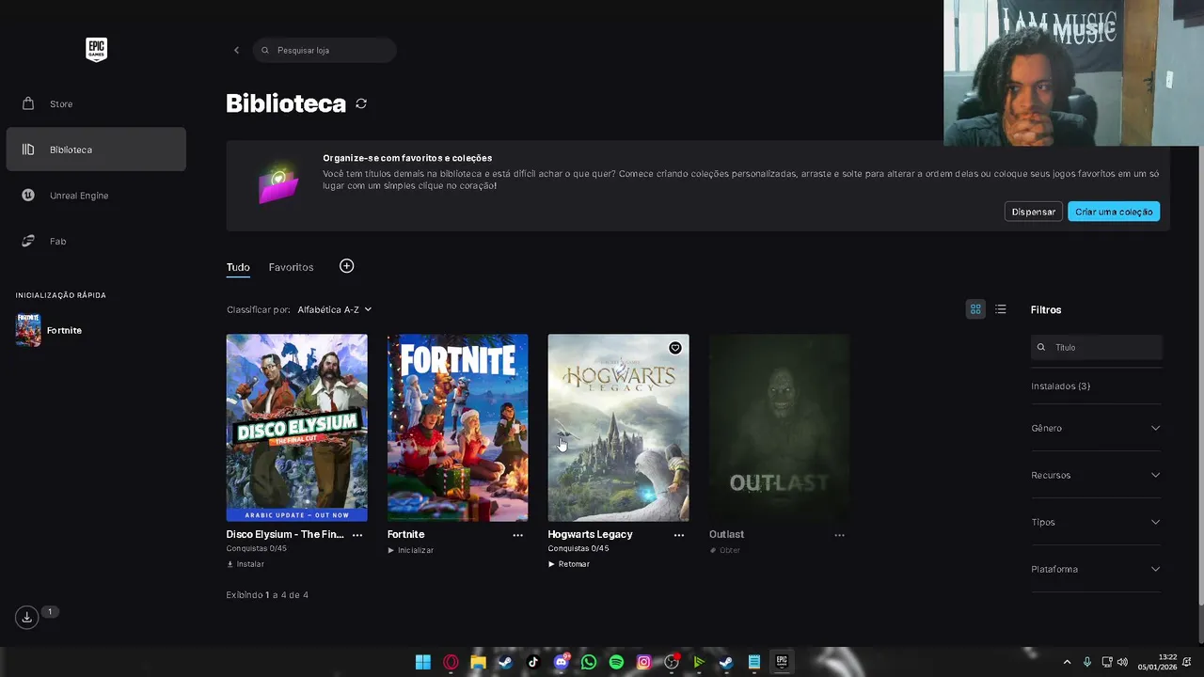Screen dimensions: 1204x677
Task: Show hidden tray icons chevron
Action: click(1067, 662)
